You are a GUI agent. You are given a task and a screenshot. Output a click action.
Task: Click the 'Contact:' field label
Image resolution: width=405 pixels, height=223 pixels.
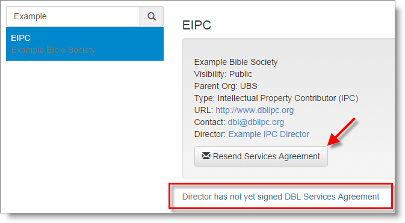pyautogui.click(x=210, y=122)
